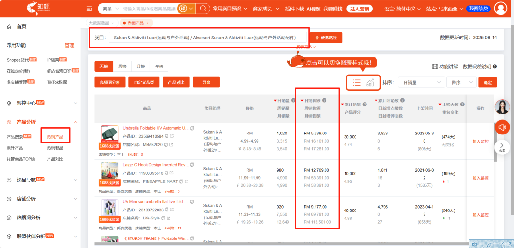
Task: Click the 达人营销 button
Action: (360, 9)
